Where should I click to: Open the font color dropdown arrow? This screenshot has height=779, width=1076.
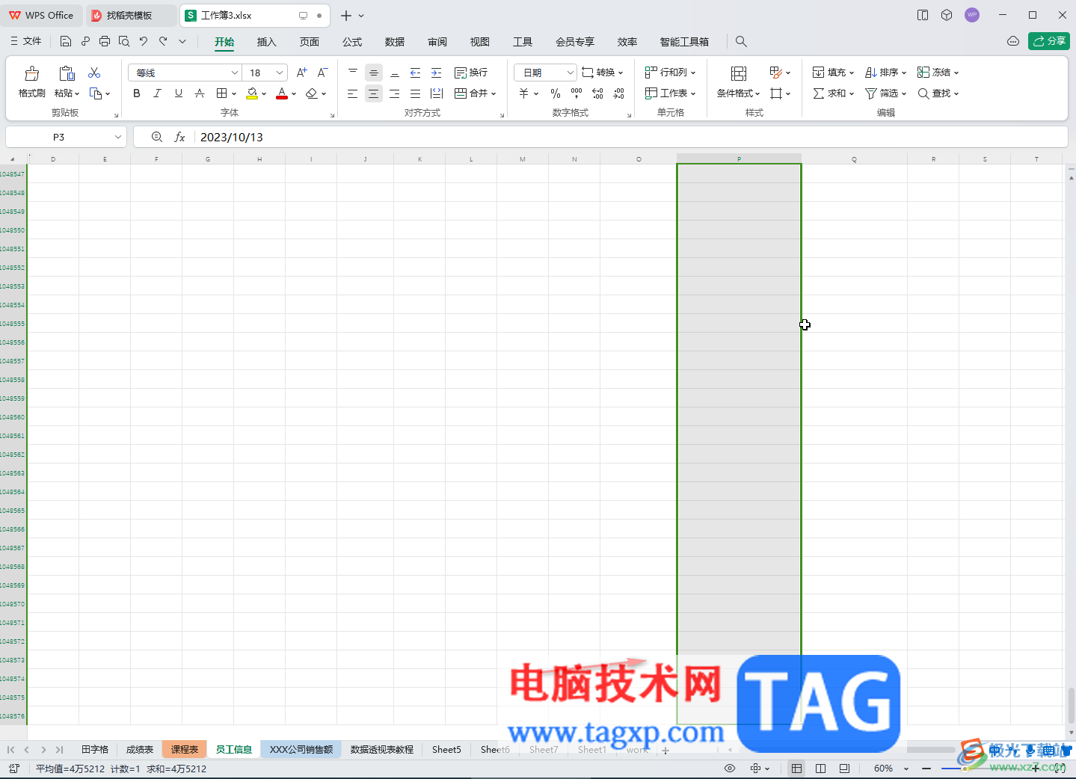(x=294, y=94)
